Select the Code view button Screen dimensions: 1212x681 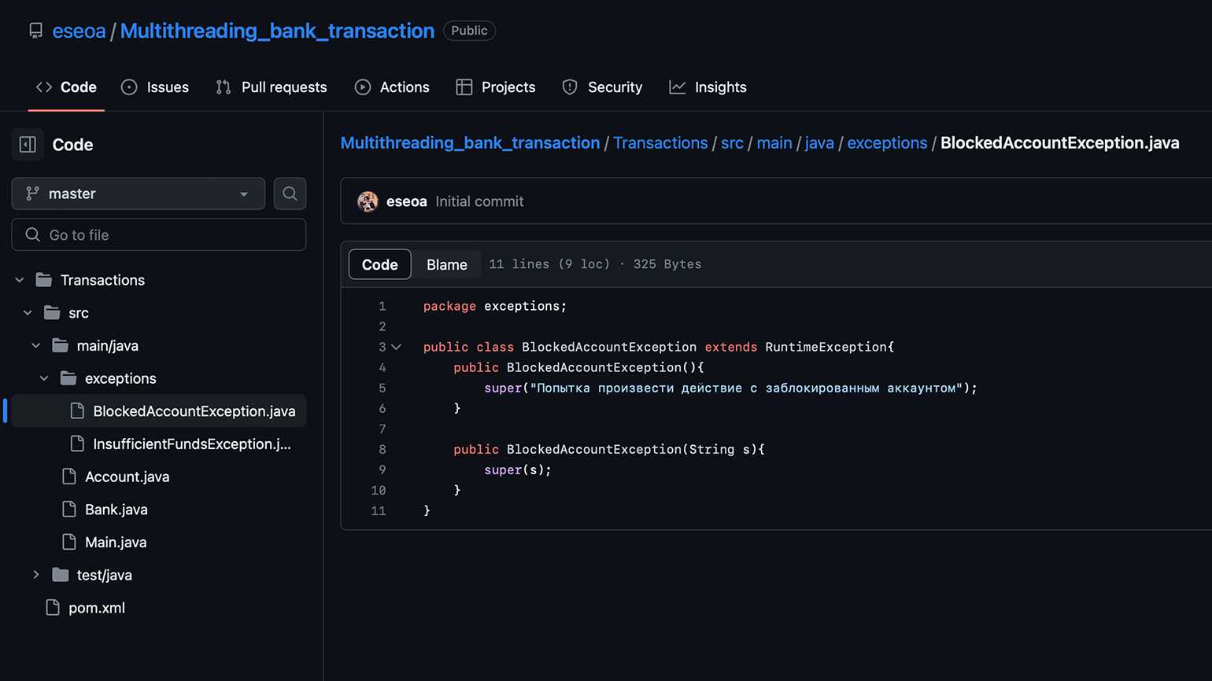[x=379, y=265]
